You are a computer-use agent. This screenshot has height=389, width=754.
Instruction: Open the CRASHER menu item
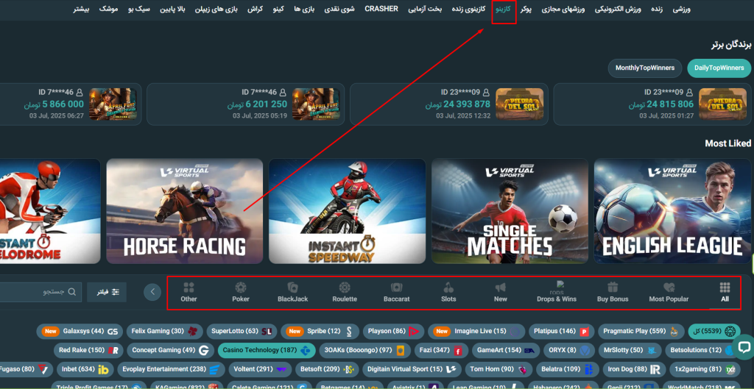pyautogui.click(x=381, y=9)
